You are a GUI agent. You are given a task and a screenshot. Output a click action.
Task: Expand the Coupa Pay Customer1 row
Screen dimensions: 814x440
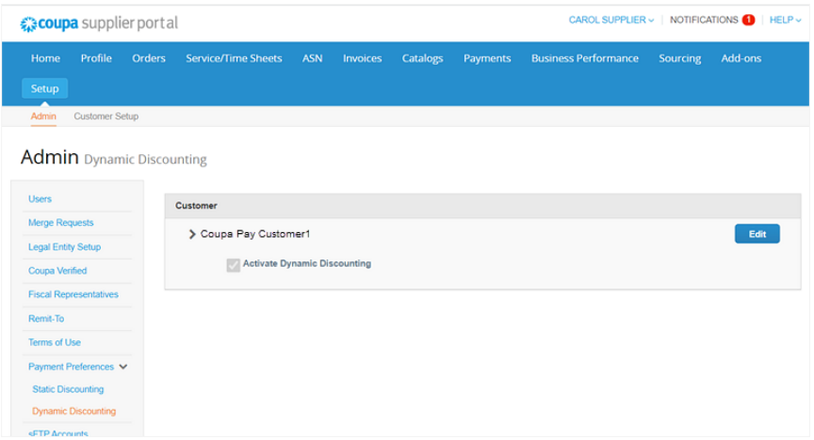pos(192,234)
